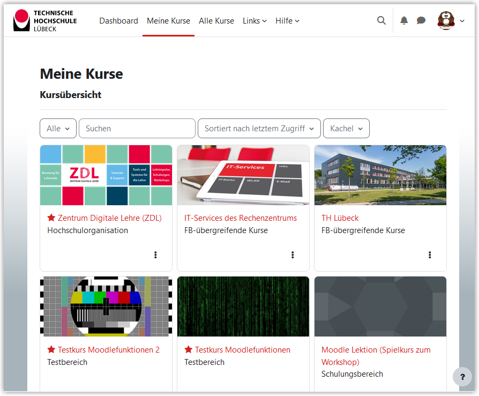The width and height of the screenshot is (479, 396).
Task: Expand the Links menu
Action: (x=255, y=21)
